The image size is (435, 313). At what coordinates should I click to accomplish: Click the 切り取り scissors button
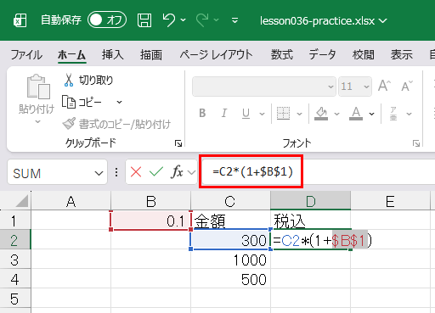pos(88,81)
